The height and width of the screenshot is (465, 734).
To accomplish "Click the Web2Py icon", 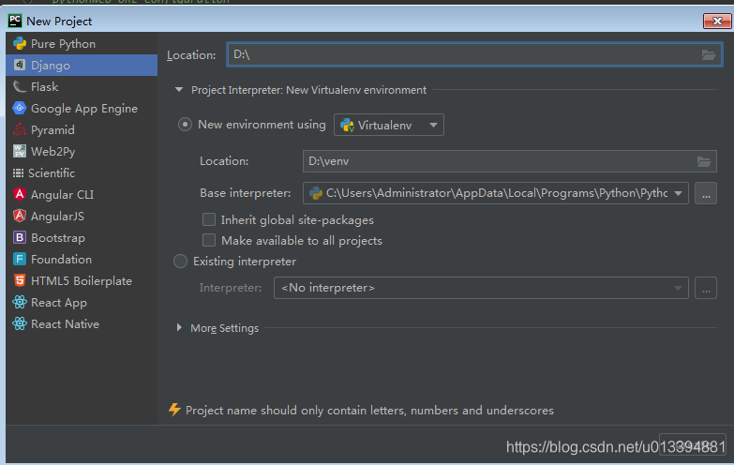I will coord(20,151).
